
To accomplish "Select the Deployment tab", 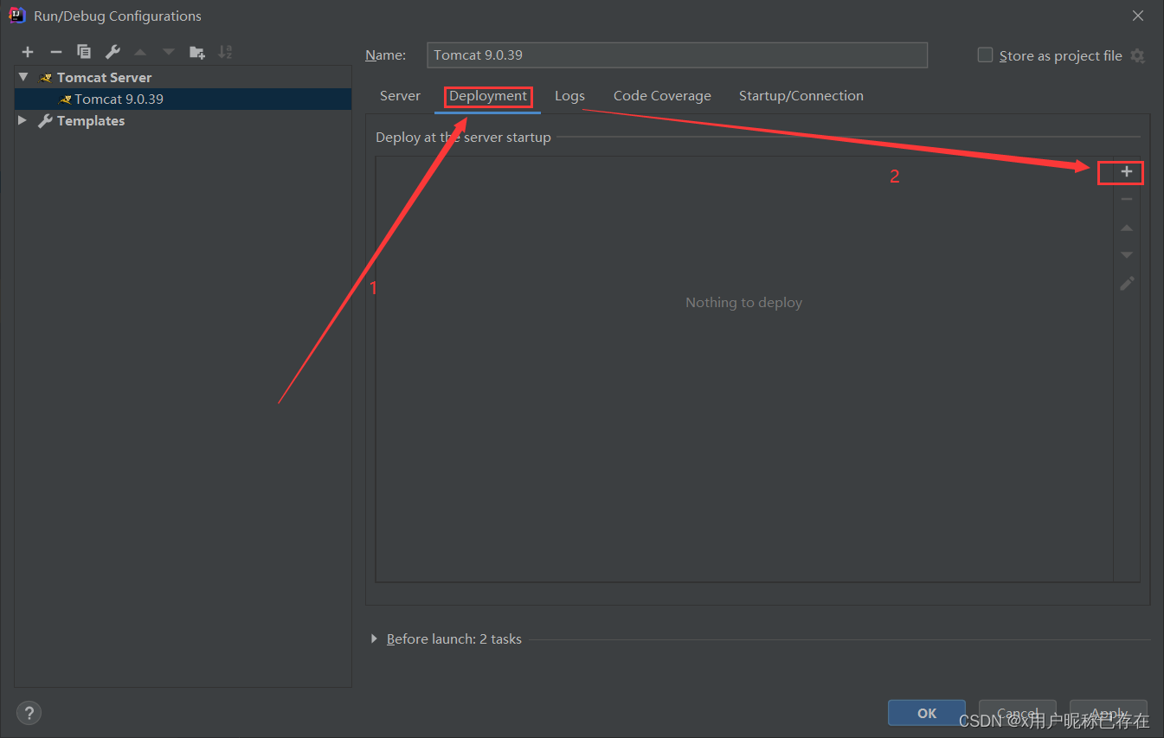I will [488, 95].
